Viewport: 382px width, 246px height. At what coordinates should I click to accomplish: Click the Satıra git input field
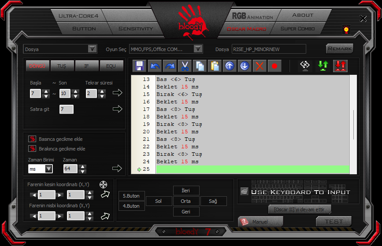pyautogui.click(x=66, y=109)
